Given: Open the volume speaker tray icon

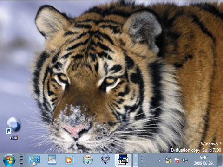Looking at the screenshot, I should click(x=184, y=161).
